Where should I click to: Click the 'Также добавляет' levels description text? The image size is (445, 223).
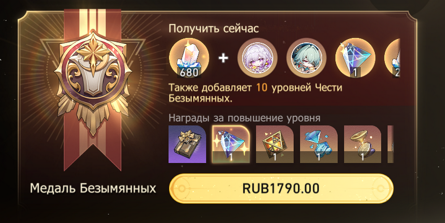click(x=255, y=93)
